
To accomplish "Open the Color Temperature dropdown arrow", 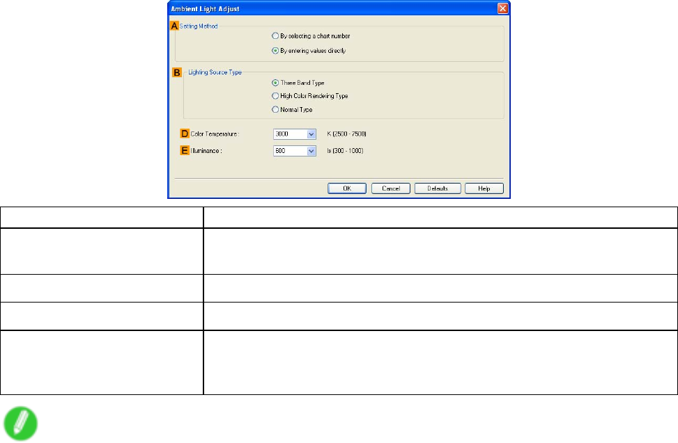I will [311, 134].
